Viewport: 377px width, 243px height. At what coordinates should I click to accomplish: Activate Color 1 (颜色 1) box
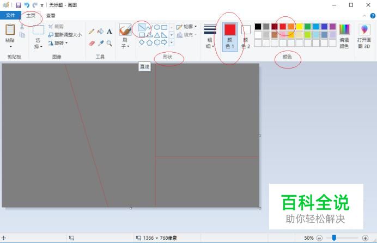coord(230,37)
